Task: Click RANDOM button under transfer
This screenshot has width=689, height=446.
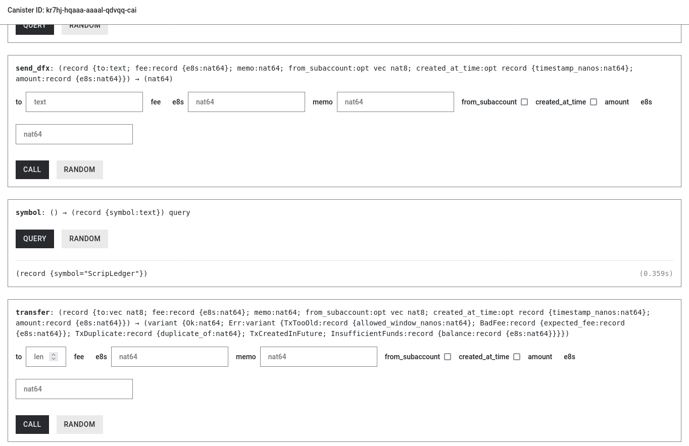Action: pyautogui.click(x=80, y=424)
